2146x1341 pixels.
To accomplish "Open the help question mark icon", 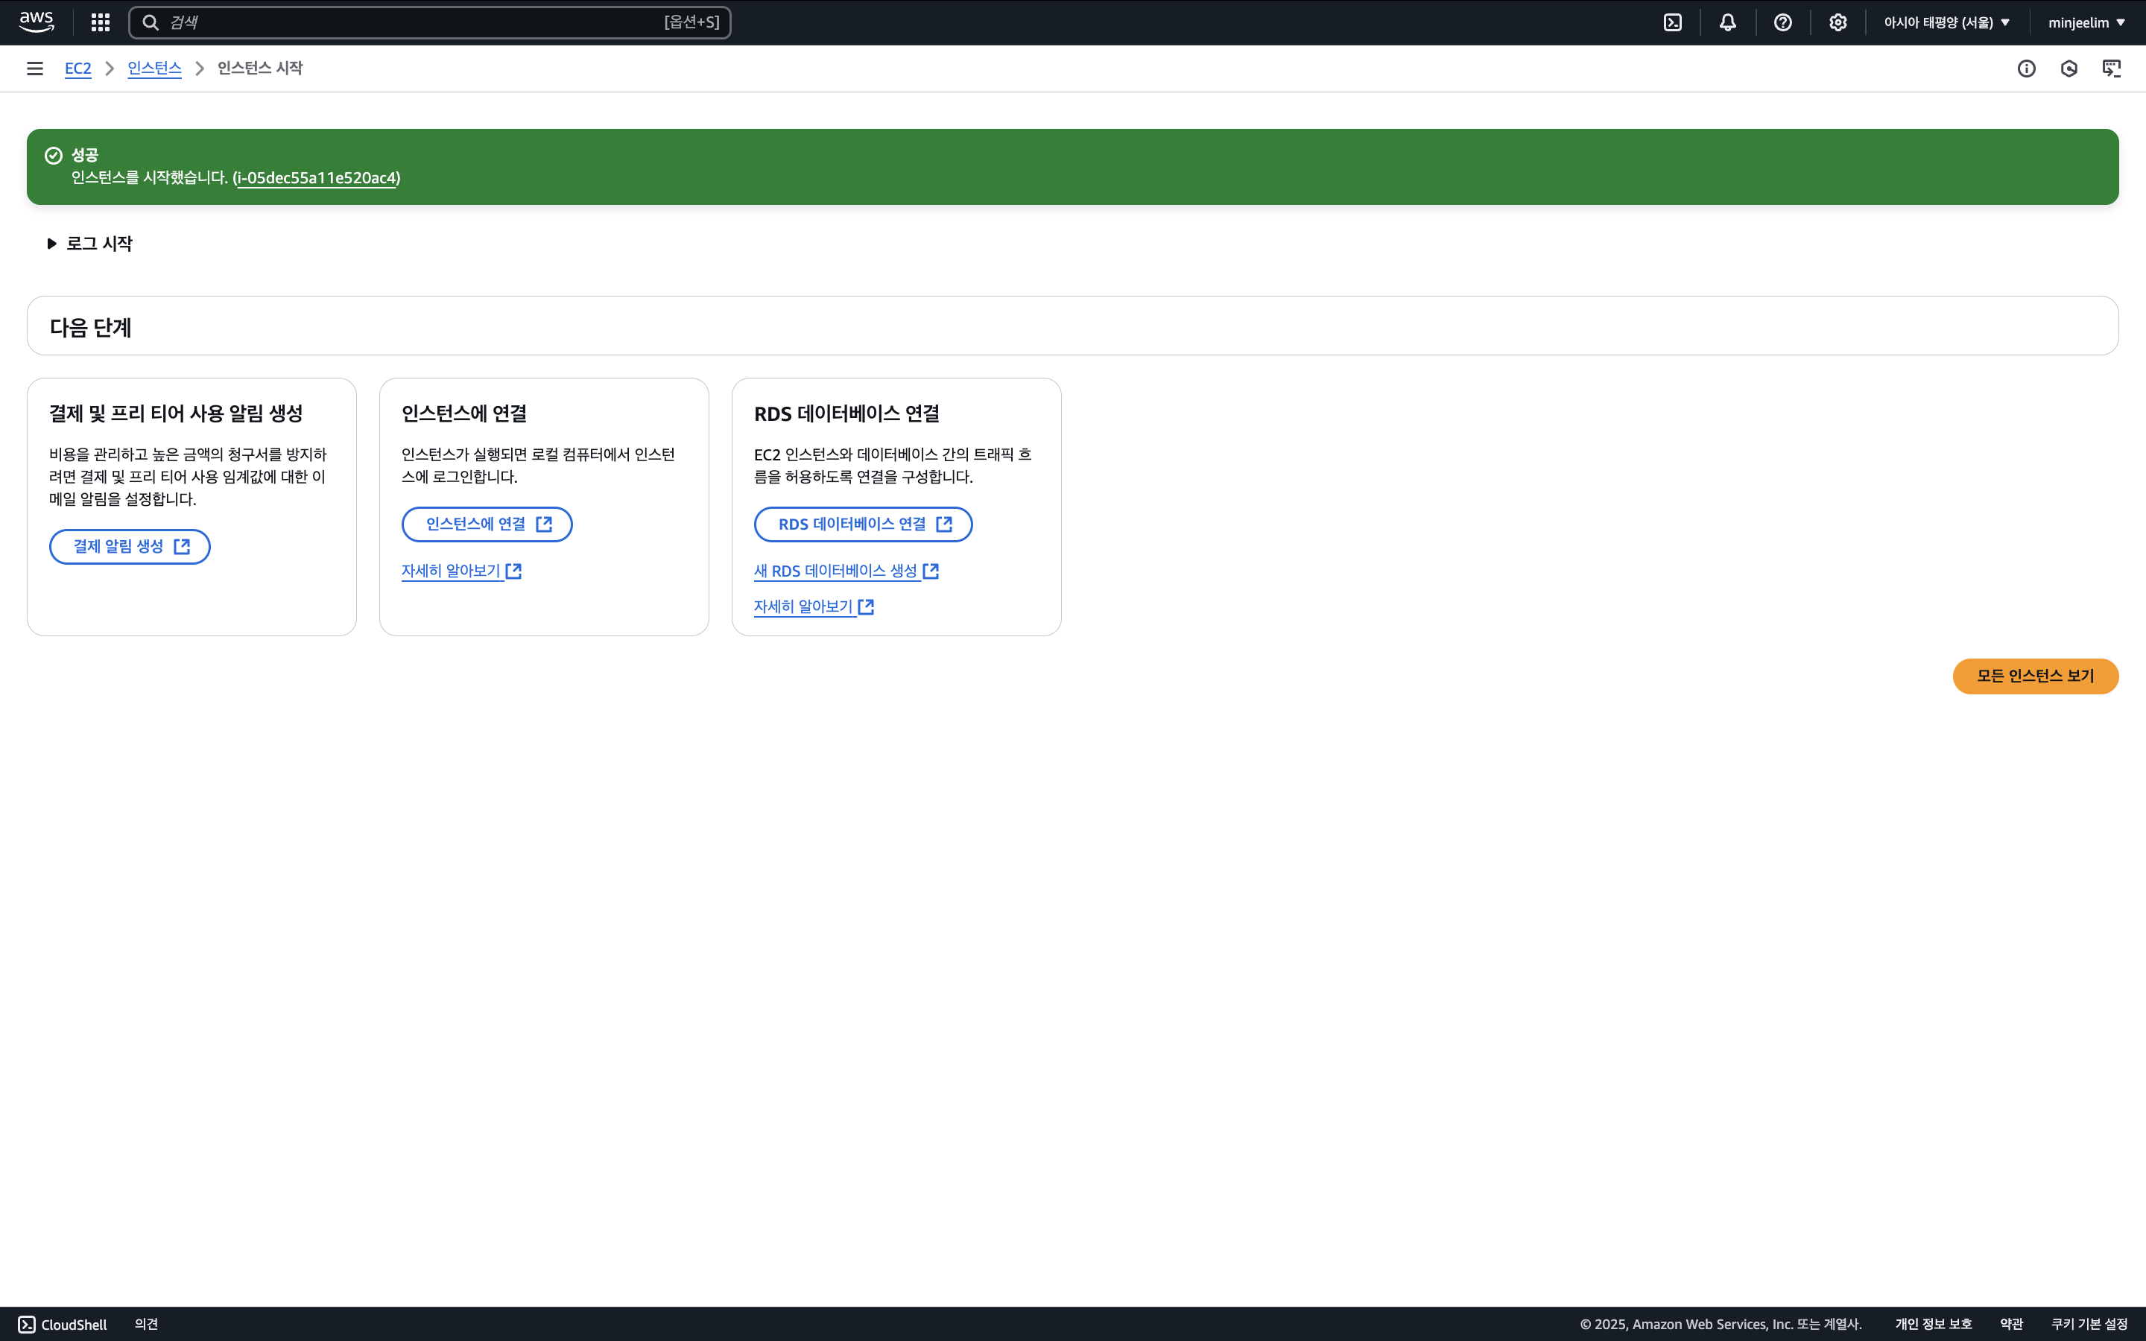I will pos(1782,22).
